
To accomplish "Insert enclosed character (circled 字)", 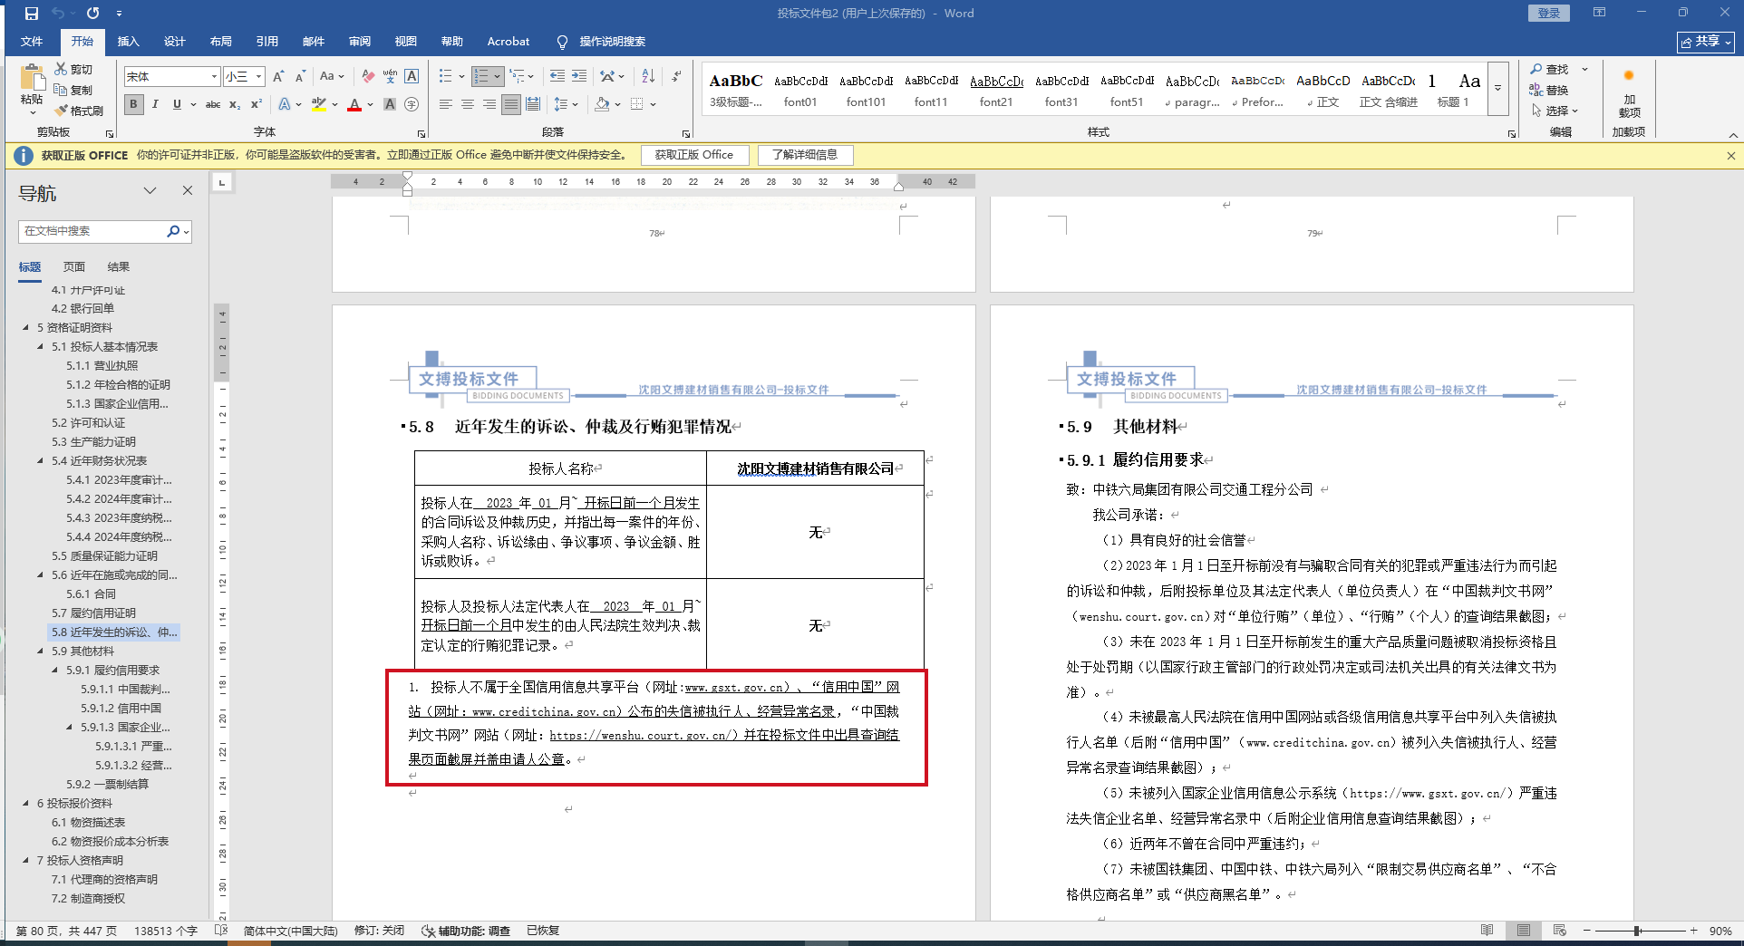I will click(x=412, y=104).
